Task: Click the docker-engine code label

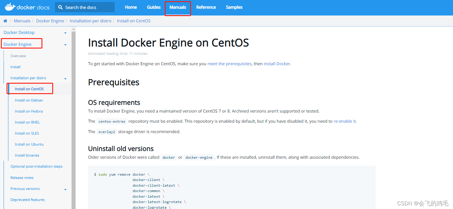Action: pyautogui.click(x=199, y=157)
